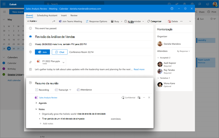219x138 pixels.
Task: Click the forward arrow icon in toolbar
Action: [54, 21]
